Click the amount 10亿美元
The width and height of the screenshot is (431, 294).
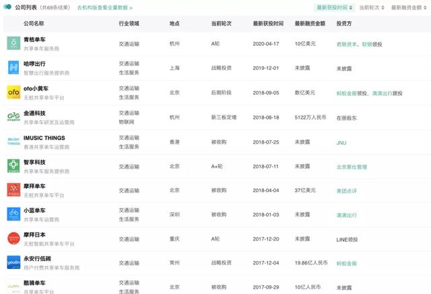click(305, 44)
